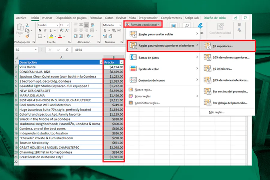Click the top align icon
The width and height of the screenshot is (270, 180).
(x=76, y=25)
